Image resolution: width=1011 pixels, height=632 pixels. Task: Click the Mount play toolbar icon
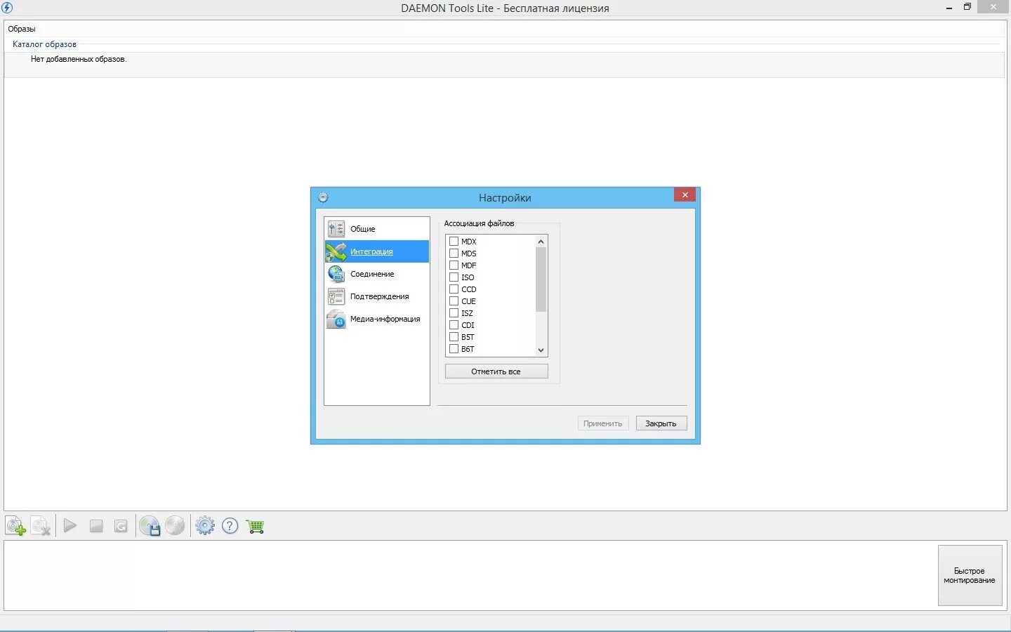pyautogui.click(x=70, y=525)
